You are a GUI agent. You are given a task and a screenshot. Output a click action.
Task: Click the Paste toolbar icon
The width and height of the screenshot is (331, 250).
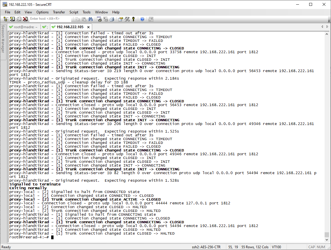tap(84, 19)
